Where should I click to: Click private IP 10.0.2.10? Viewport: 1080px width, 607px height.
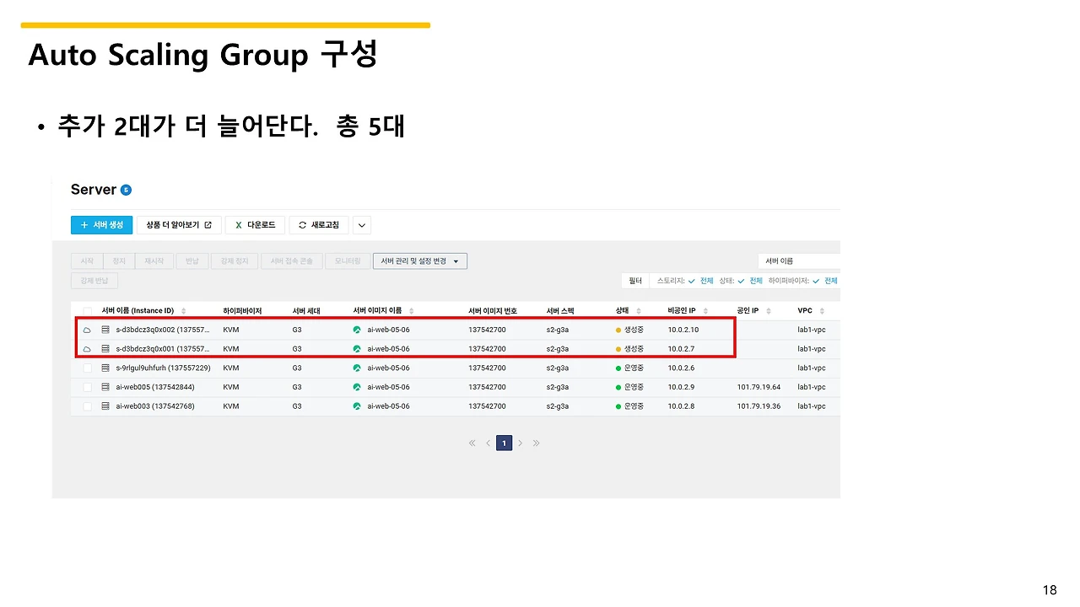[683, 330]
